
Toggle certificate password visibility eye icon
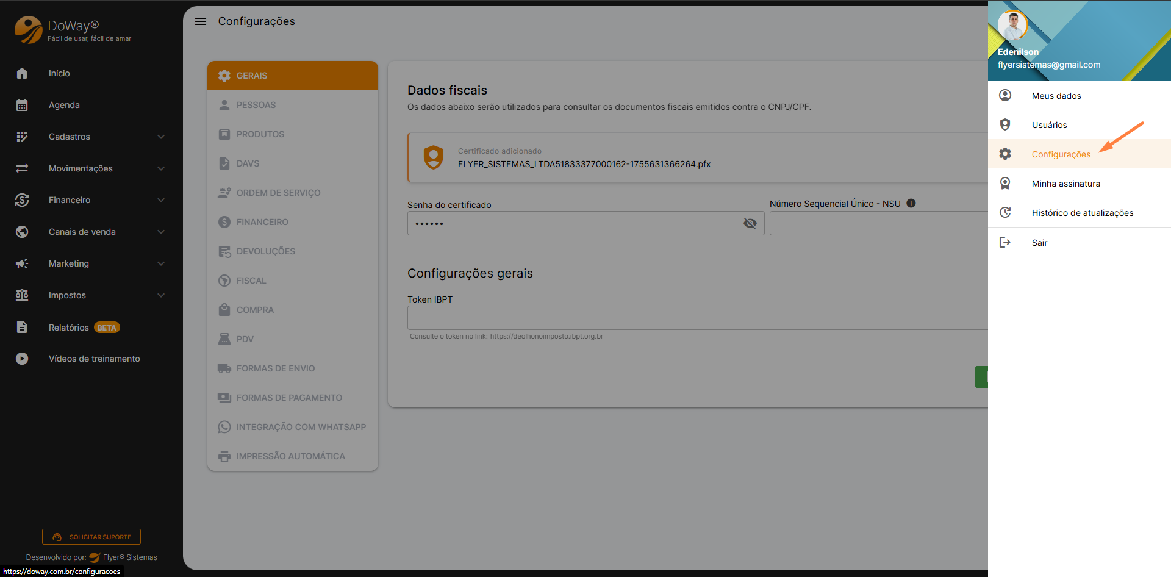(750, 224)
